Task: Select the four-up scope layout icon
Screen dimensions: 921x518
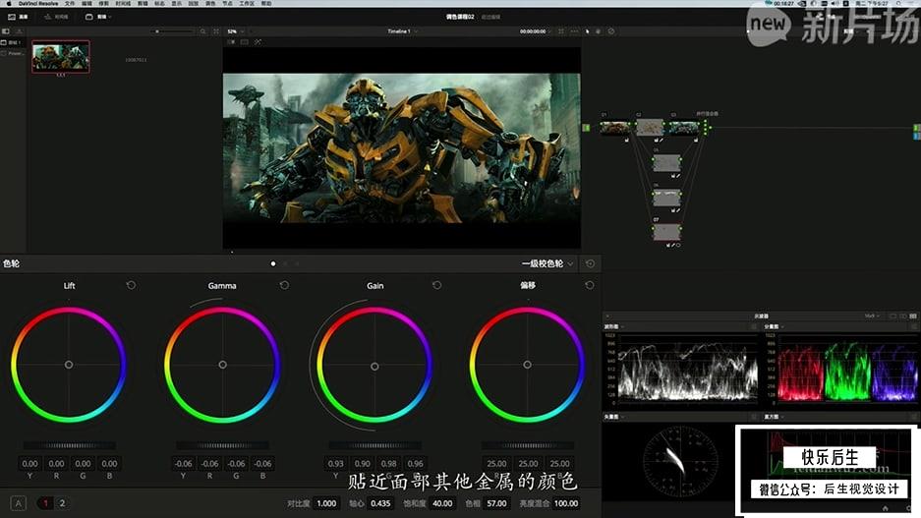Action: click(x=913, y=316)
